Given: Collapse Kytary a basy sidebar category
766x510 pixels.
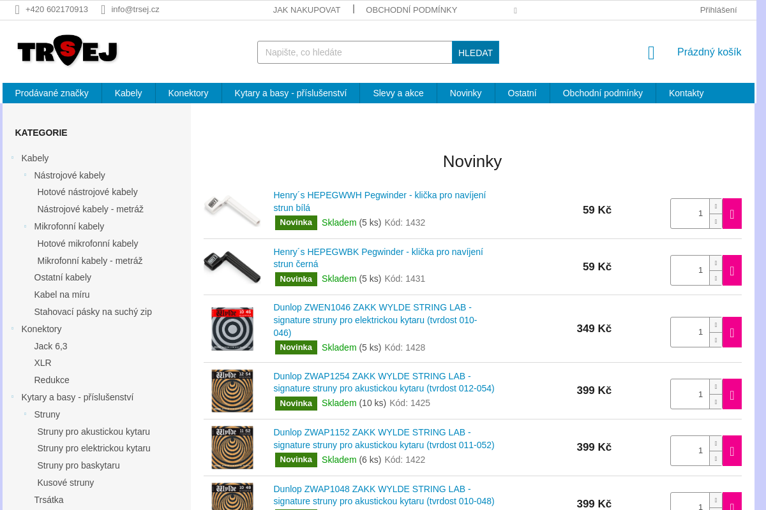Looking at the screenshot, I should (x=12, y=397).
